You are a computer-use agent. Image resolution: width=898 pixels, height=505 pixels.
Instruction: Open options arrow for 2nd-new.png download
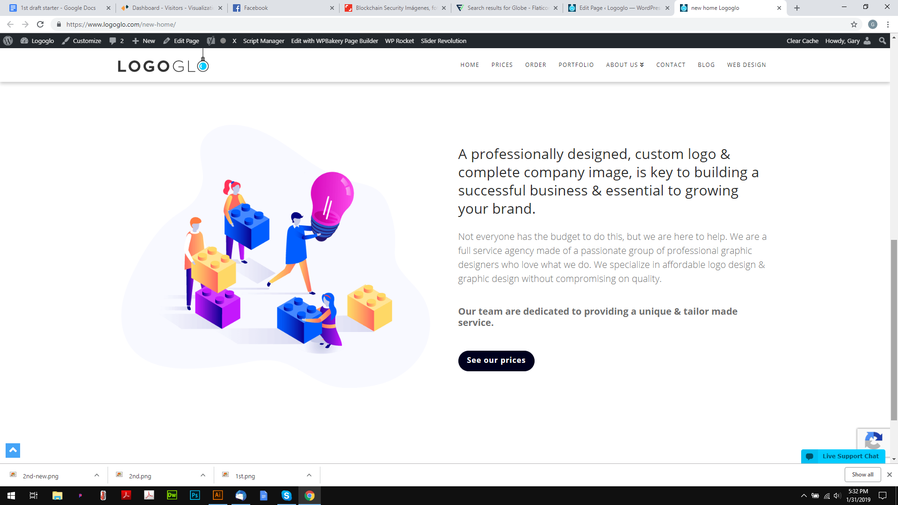point(97,475)
